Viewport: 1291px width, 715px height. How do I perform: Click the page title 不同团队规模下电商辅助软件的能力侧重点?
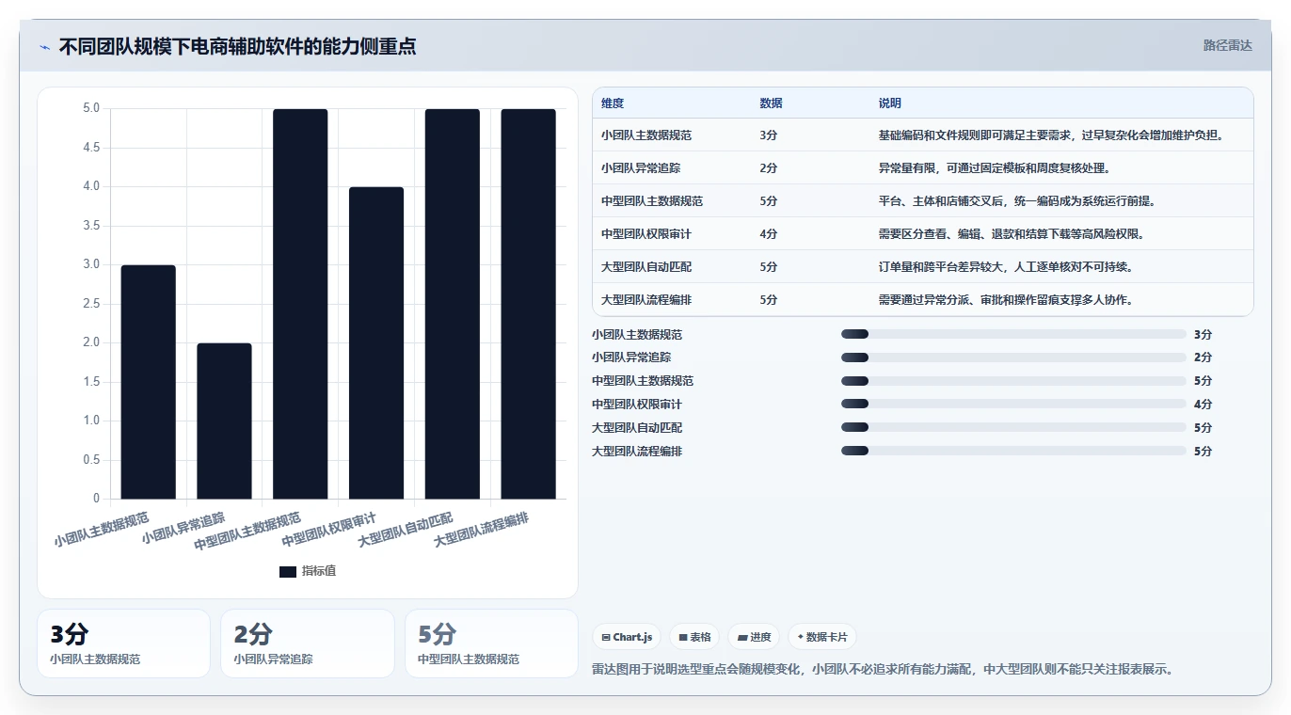(x=237, y=46)
